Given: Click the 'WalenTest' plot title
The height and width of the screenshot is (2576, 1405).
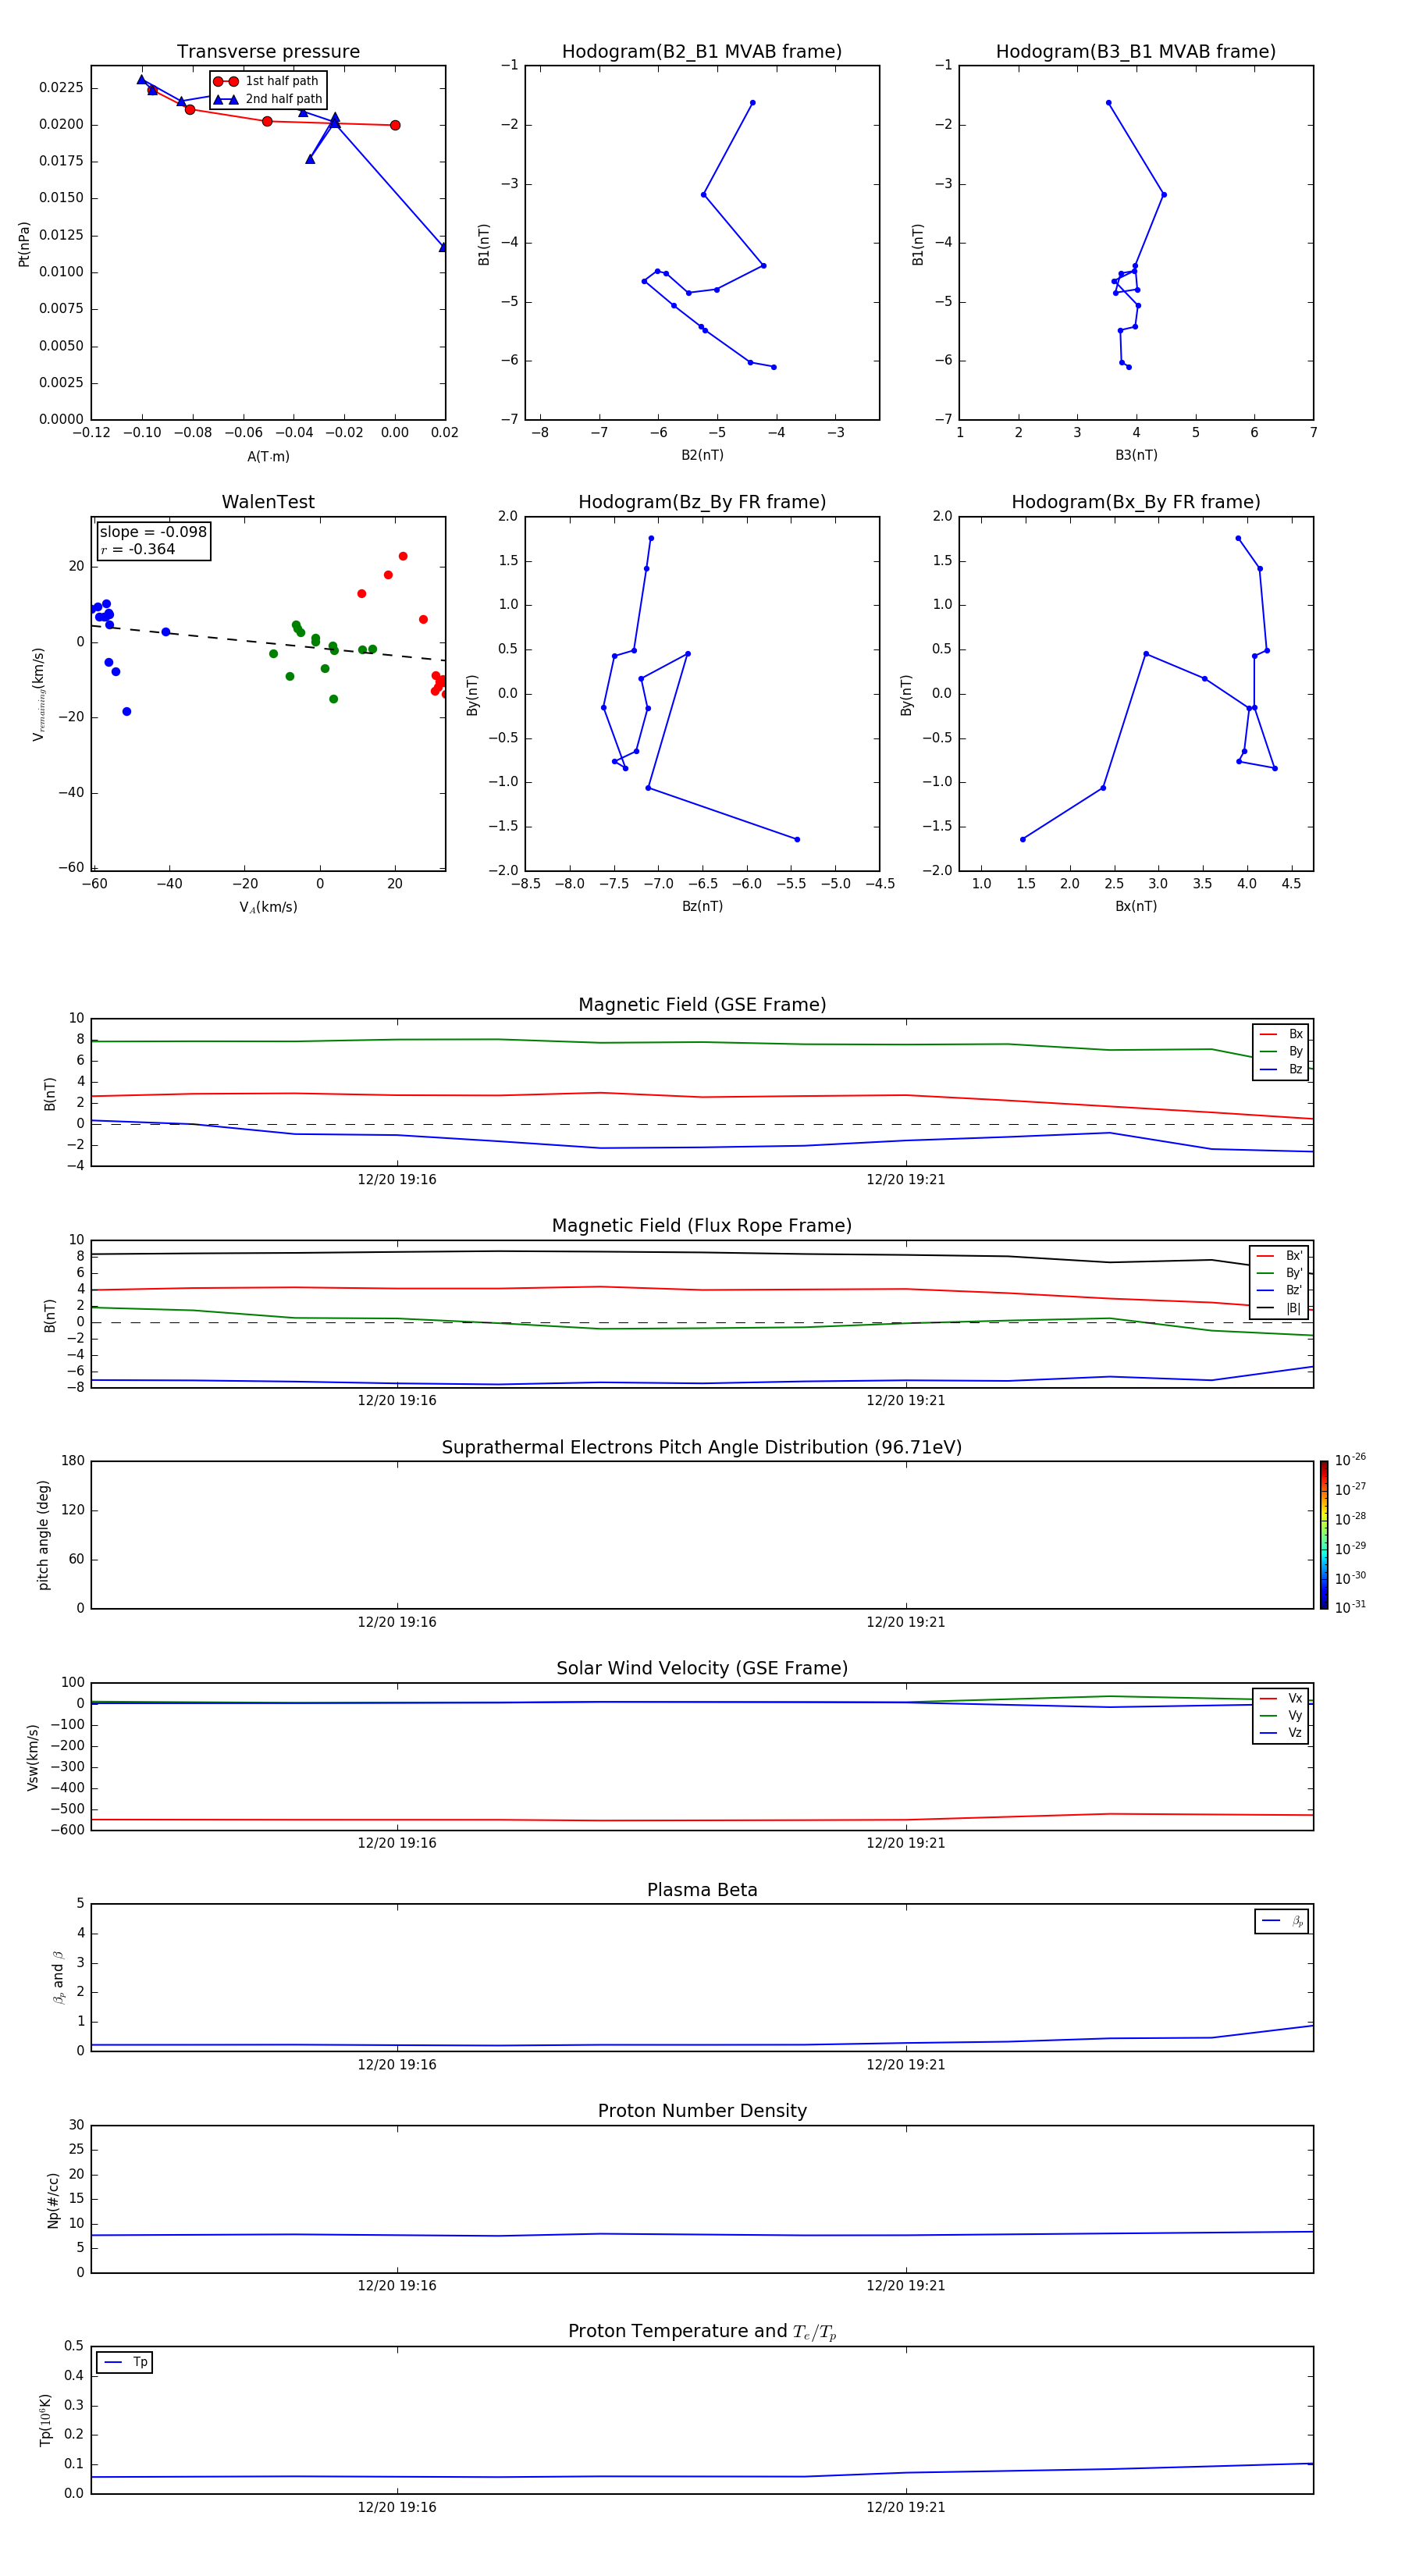Looking at the screenshot, I should 268,502.
